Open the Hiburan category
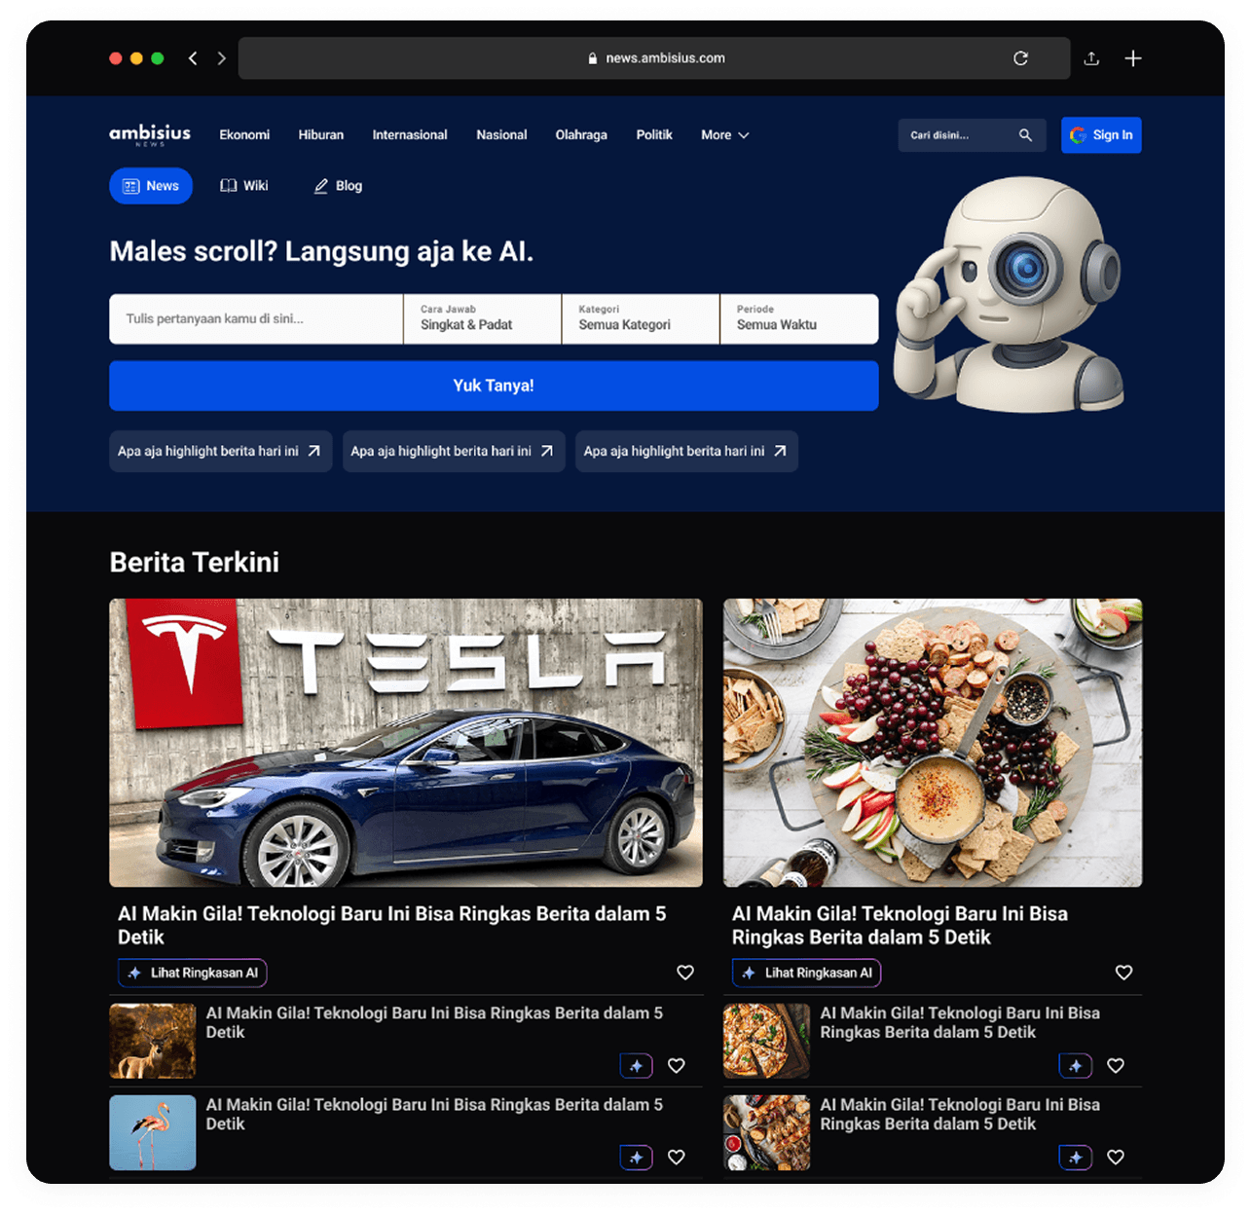This screenshot has width=1251, height=1215. tap(321, 135)
